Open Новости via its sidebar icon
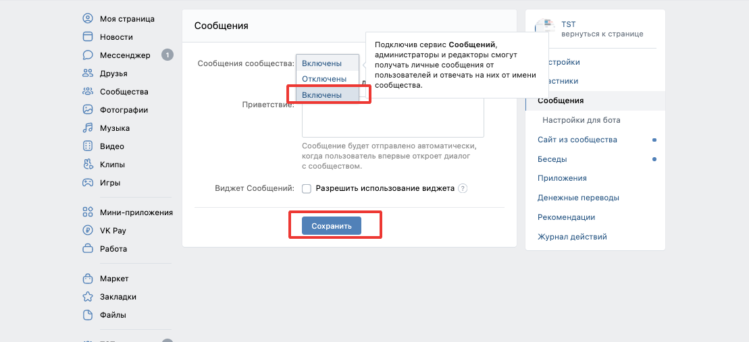 pyautogui.click(x=87, y=37)
